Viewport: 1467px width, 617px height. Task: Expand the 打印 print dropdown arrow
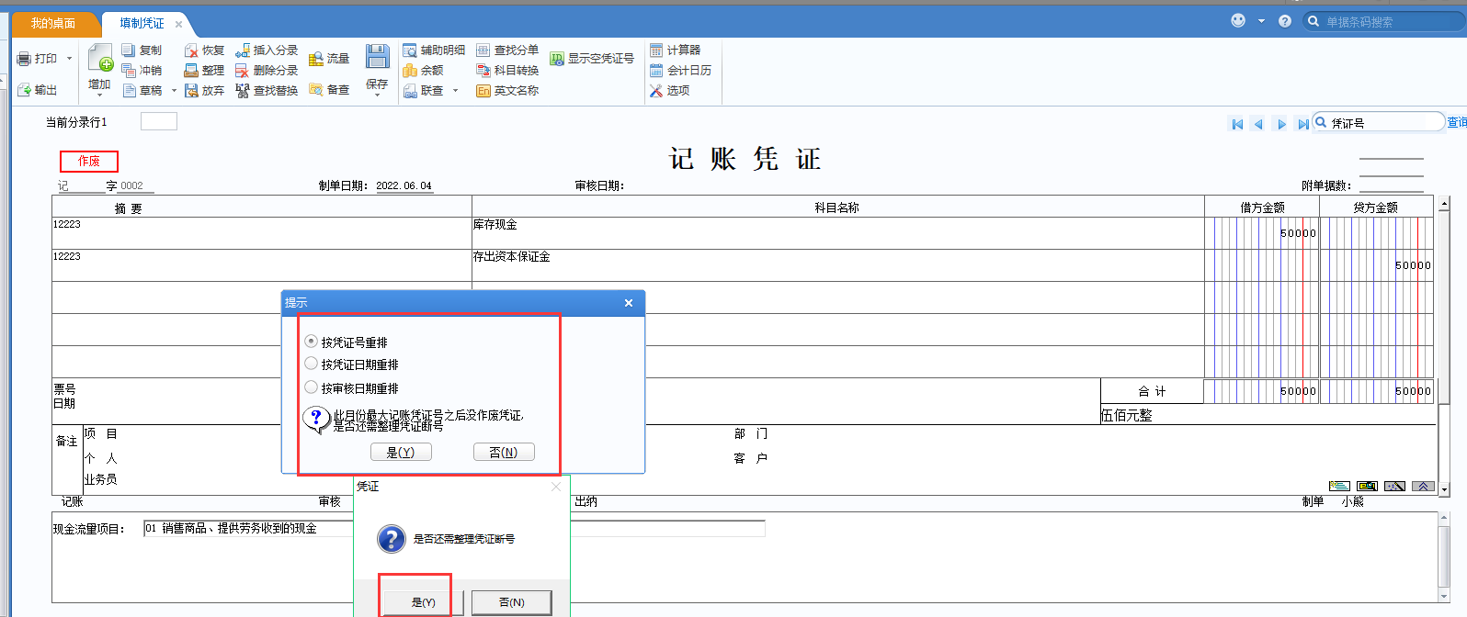point(69,59)
